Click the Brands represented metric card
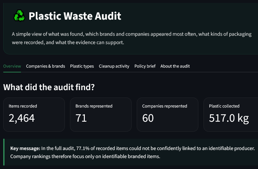This screenshot has width=258, height=169. (x=101, y=115)
